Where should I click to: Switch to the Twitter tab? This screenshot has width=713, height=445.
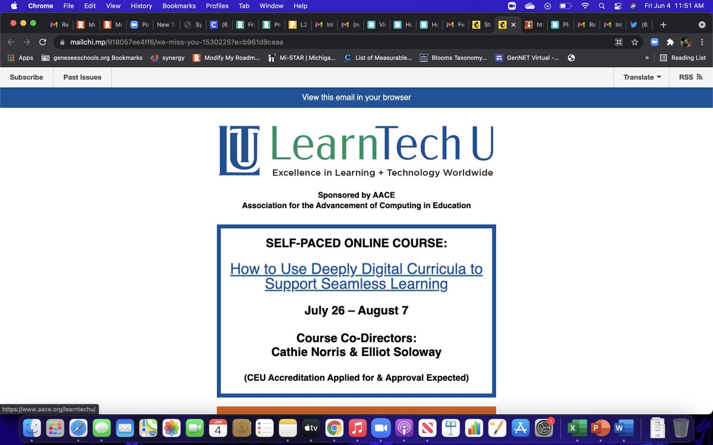(x=639, y=25)
